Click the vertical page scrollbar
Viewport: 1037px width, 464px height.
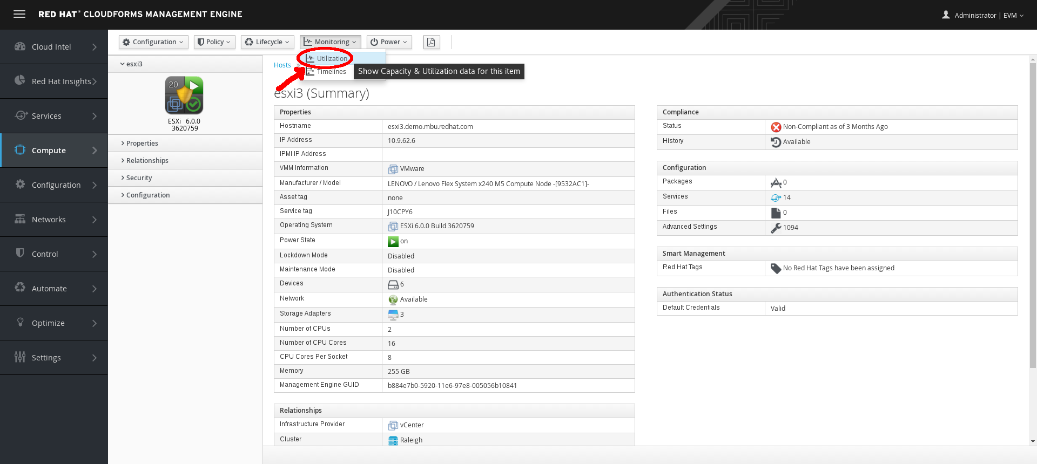(1033, 216)
